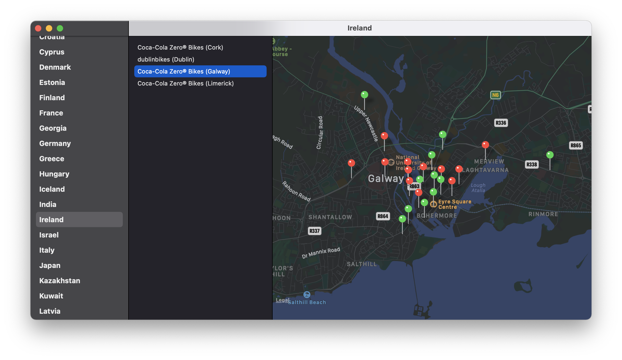Choose Denmark in the country sidebar

point(79,67)
